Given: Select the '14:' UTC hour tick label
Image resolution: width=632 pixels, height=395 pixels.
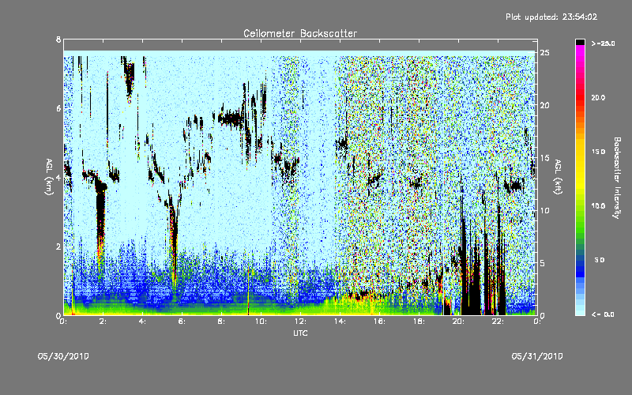Looking at the screenshot, I should [340, 322].
